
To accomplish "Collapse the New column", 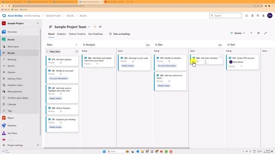I will (76, 45).
